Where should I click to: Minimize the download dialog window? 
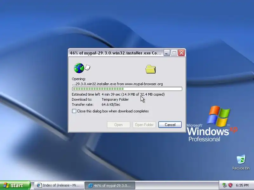click(167, 53)
